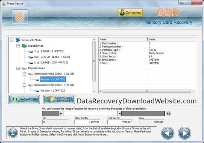Screen dimensions: 204x143
Task: Click the '7. Size :' row
Action: click(147, 63)
